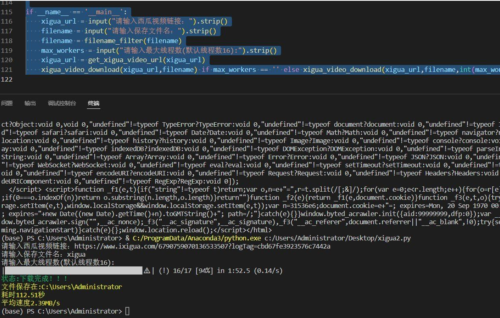Screen dimensions: 500x318
Task: Click the "请输入最大线程数(默认线程数16):" terminal prompt
Action: [58, 262]
